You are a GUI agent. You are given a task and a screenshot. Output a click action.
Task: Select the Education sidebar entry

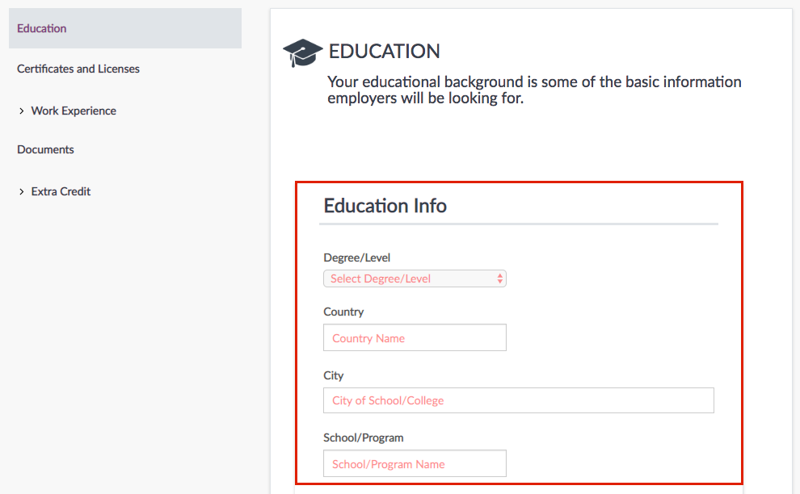pyautogui.click(x=41, y=27)
